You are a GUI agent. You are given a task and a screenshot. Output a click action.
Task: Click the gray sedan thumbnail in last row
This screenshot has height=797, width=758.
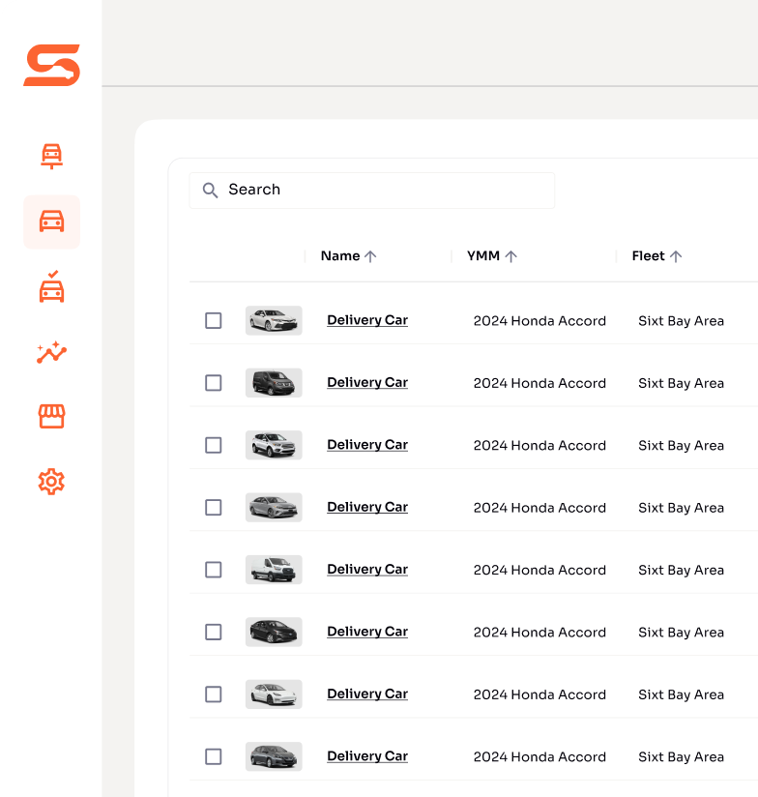click(274, 756)
